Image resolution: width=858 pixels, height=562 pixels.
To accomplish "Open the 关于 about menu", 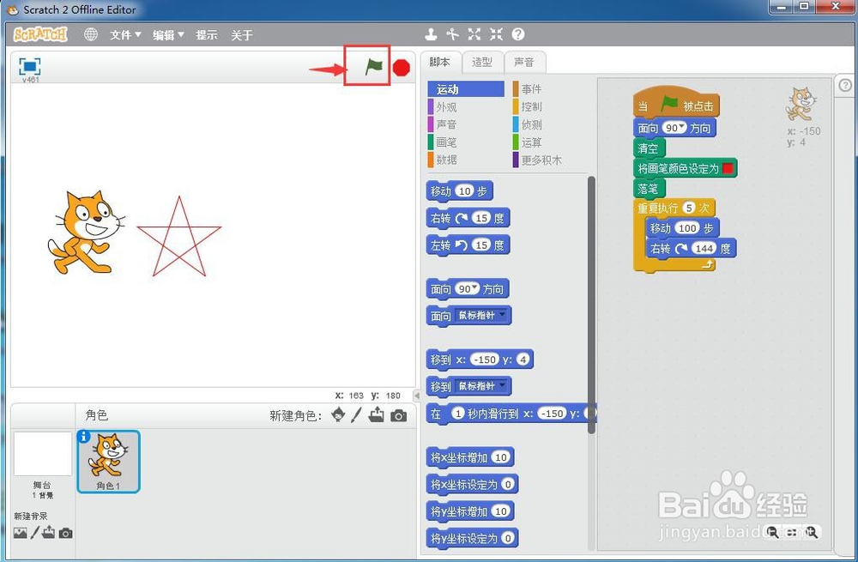I will point(241,35).
